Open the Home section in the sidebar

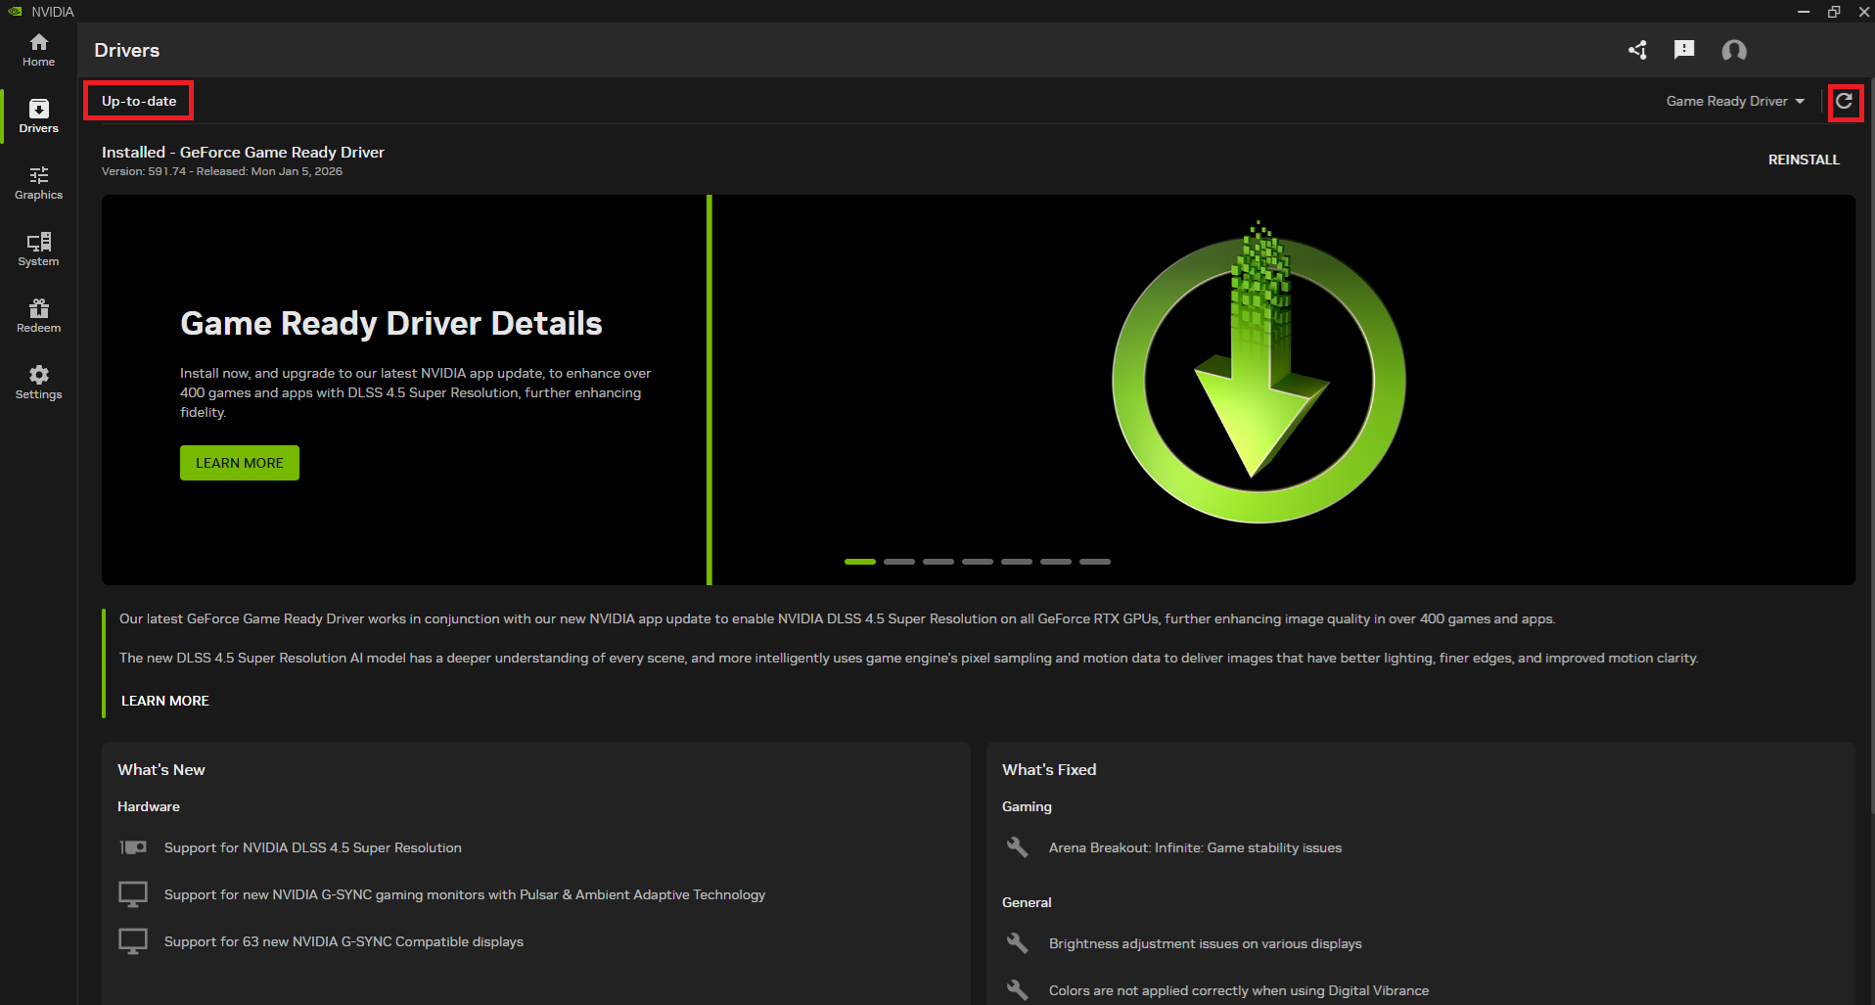pos(38,49)
